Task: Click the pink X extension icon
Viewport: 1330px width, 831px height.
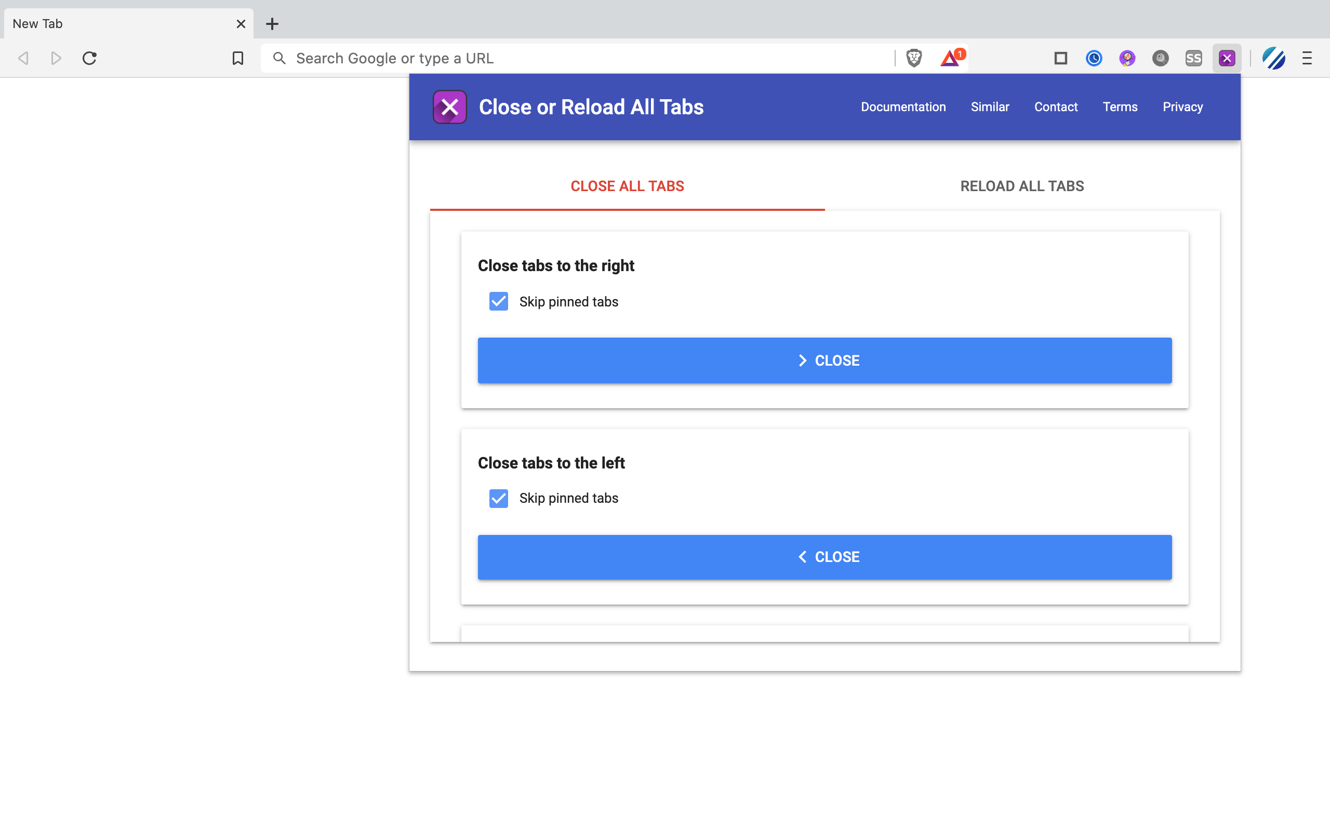Action: click(1227, 58)
